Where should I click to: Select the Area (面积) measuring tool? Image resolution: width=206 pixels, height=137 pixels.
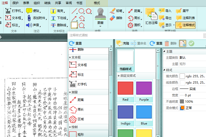[x=135, y=25]
